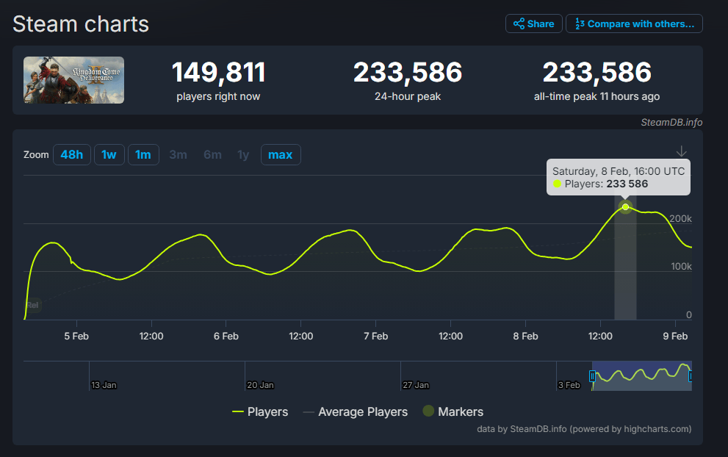Select the disabled 3m zoom option
This screenshot has height=457, width=728.
179,154
